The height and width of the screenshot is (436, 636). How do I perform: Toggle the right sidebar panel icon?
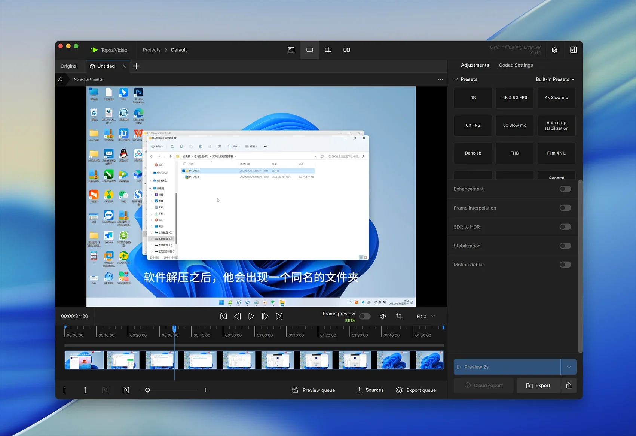tap(573, 50)
